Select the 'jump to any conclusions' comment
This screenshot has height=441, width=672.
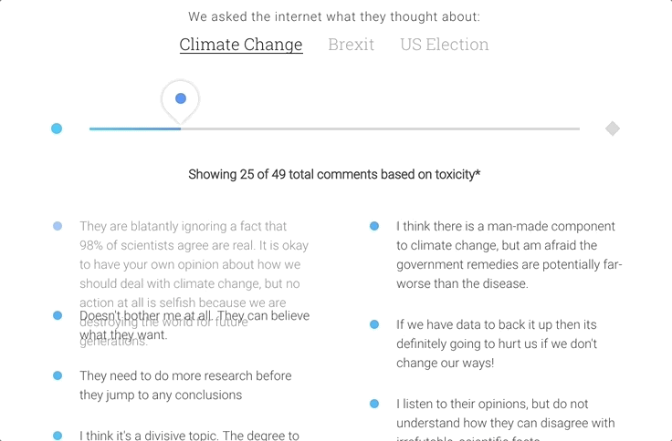coord(185,385)
